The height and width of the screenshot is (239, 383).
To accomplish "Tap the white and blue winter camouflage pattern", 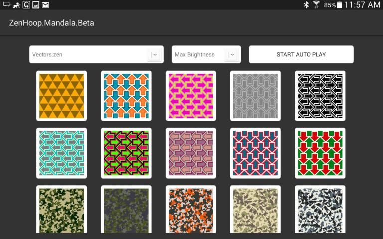I will click(x=320, y=210).
